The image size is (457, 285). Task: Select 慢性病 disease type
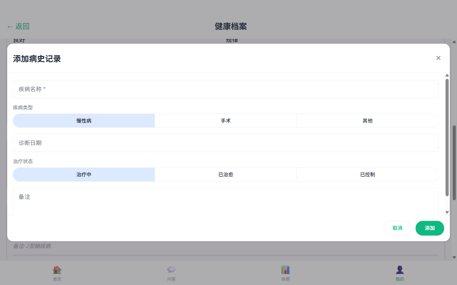84,121
